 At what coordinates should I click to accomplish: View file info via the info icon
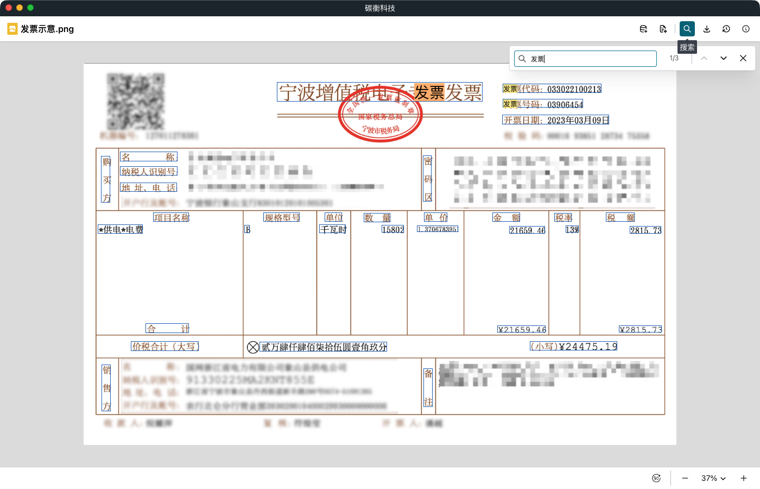pyautogui.click(x=745, y=29)
